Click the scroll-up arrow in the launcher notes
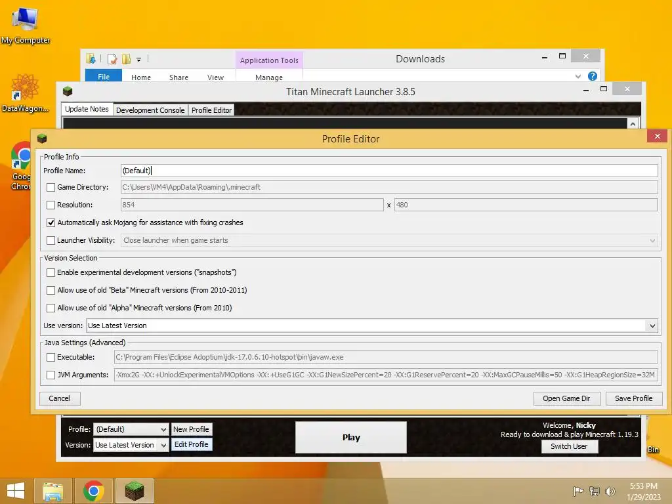Screen dimensions: 672x504 tap(633, 124)
